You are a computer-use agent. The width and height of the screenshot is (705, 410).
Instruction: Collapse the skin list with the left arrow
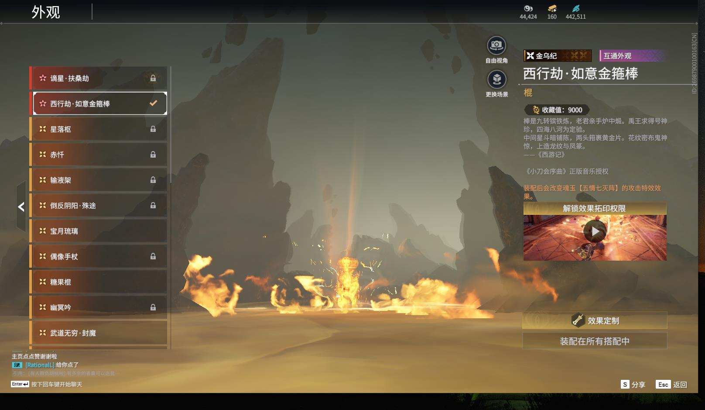(x=21, y=207)
